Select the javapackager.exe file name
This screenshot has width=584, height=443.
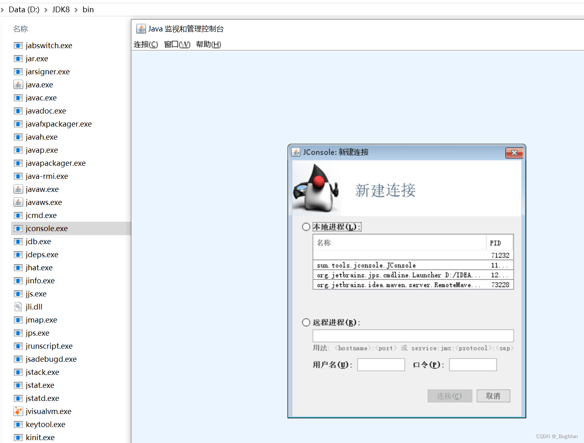tap(56, 163)
